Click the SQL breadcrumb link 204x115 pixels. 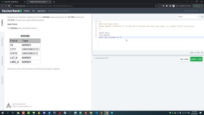[x=33, y=11]
